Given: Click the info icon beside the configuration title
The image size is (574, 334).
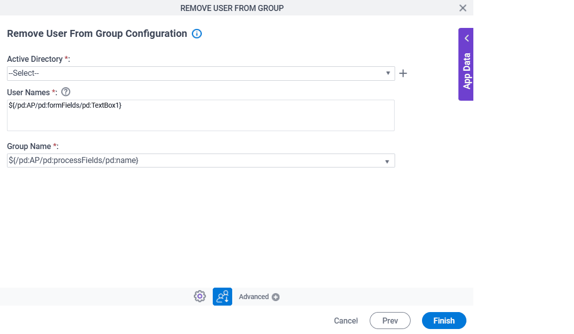Looking at the screenshot, I should 197,34.
